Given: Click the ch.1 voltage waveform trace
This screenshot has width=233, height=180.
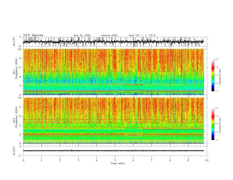Looking at the screenshot, I should [x=113, y=42].
